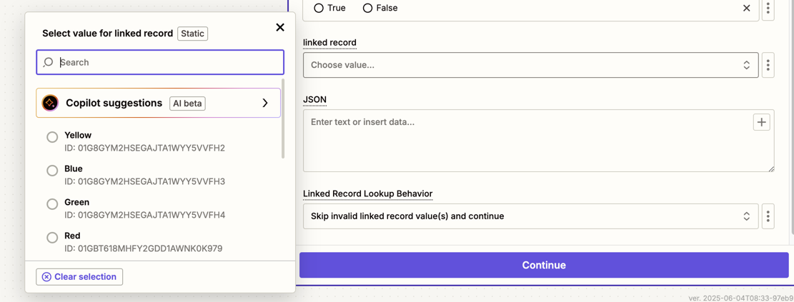
Task: Open options menu for the True/False field
Action: pyautogui.click(x=768, y=9)
